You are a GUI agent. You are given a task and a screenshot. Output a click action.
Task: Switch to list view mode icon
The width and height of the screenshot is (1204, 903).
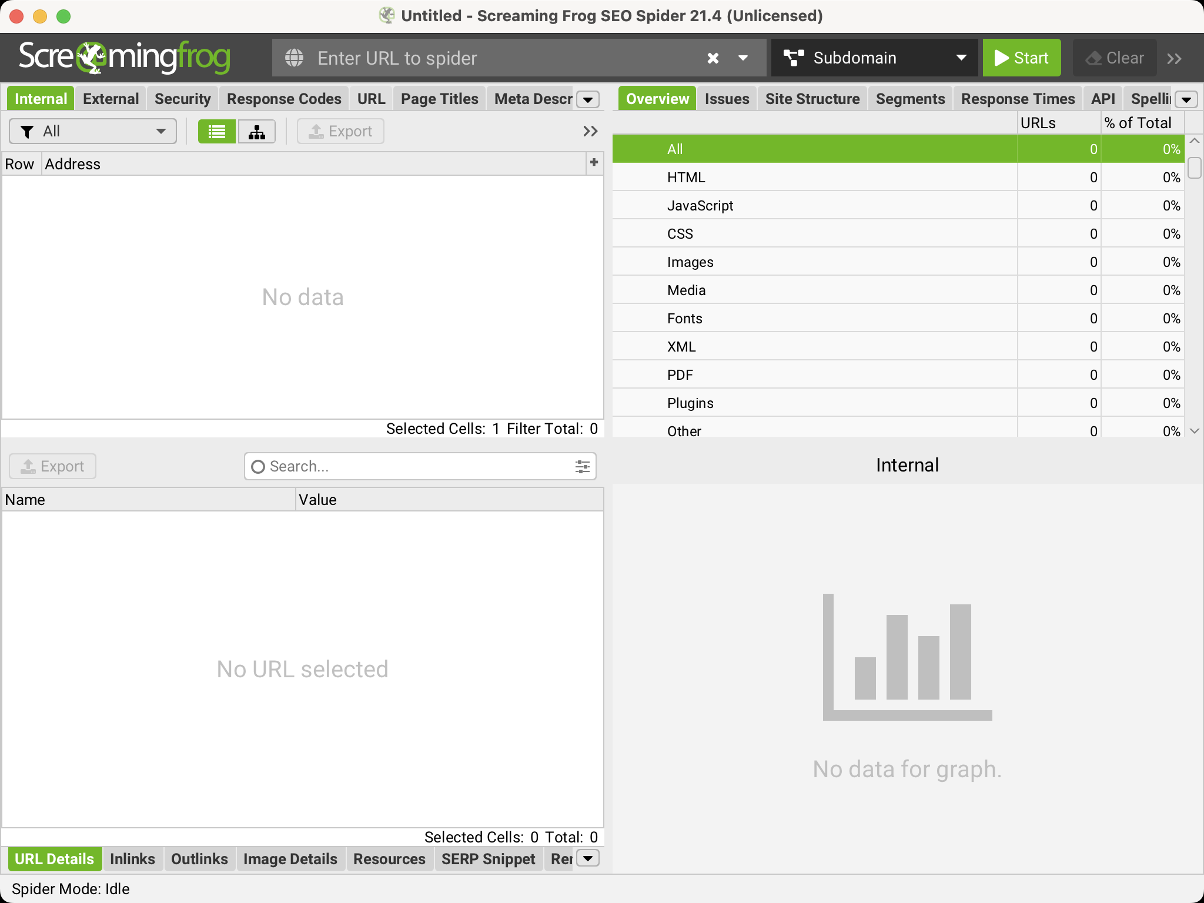pyautogui.click(x=217, y=132)
